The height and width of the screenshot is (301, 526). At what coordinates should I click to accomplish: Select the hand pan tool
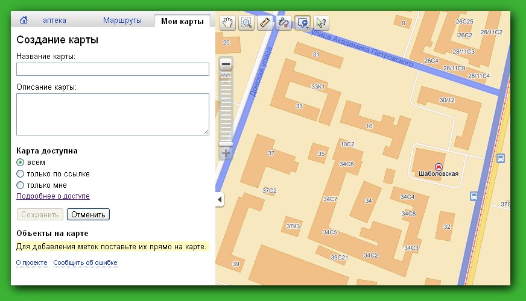tap(227, 23)
